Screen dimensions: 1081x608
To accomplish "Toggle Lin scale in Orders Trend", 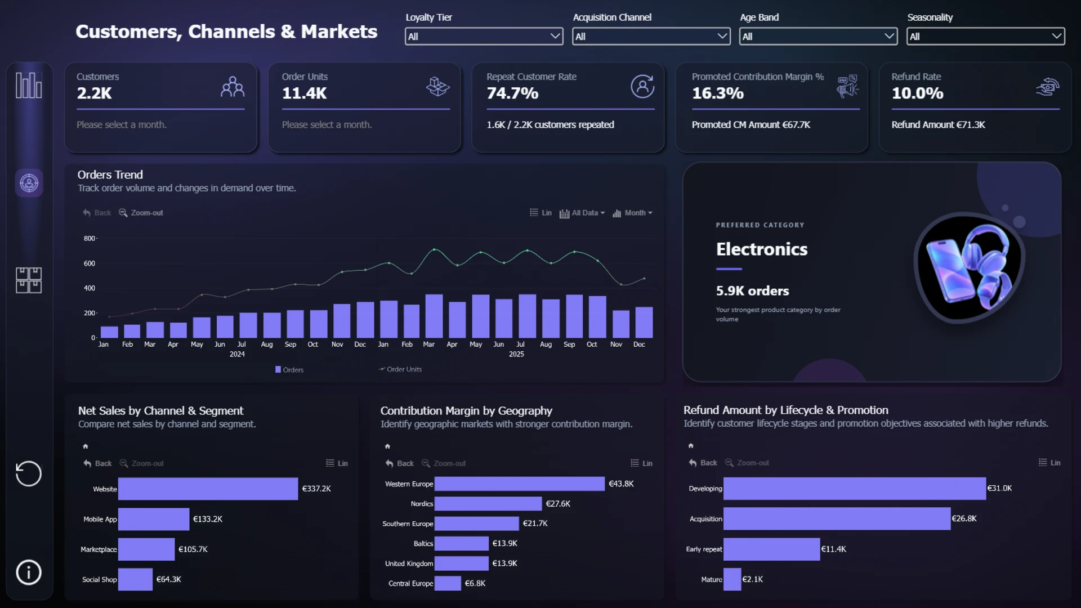I will (x=540, y=213).
